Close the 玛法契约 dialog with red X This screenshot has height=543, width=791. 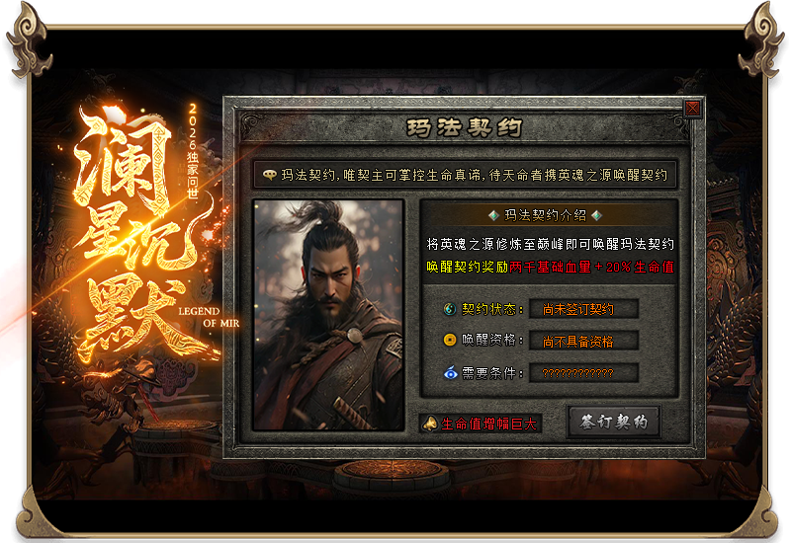tap(692, 109)
